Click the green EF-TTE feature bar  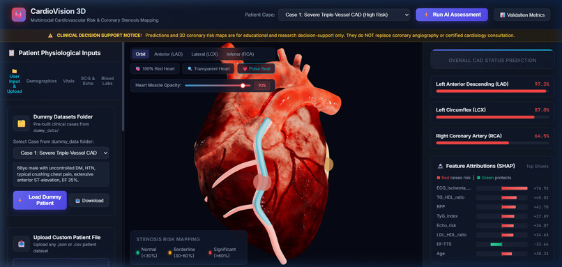[x=496, y=244]
